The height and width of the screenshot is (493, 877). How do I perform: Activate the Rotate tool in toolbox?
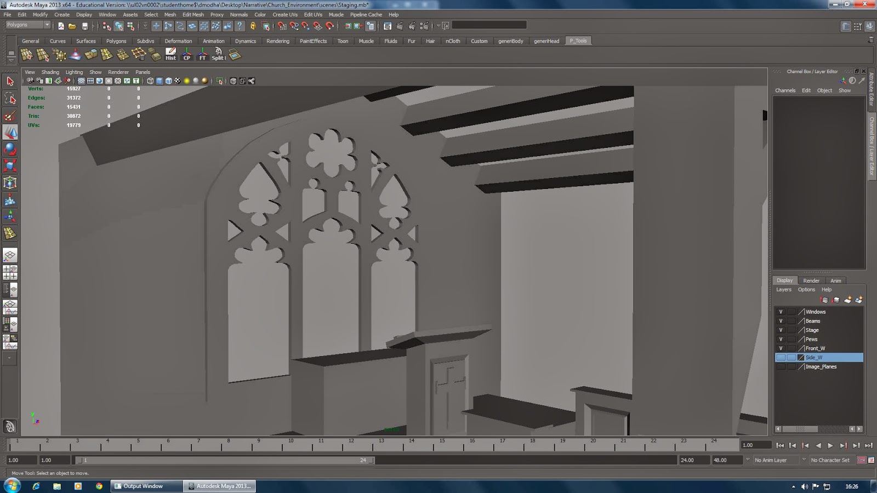(x=10, y=149)
